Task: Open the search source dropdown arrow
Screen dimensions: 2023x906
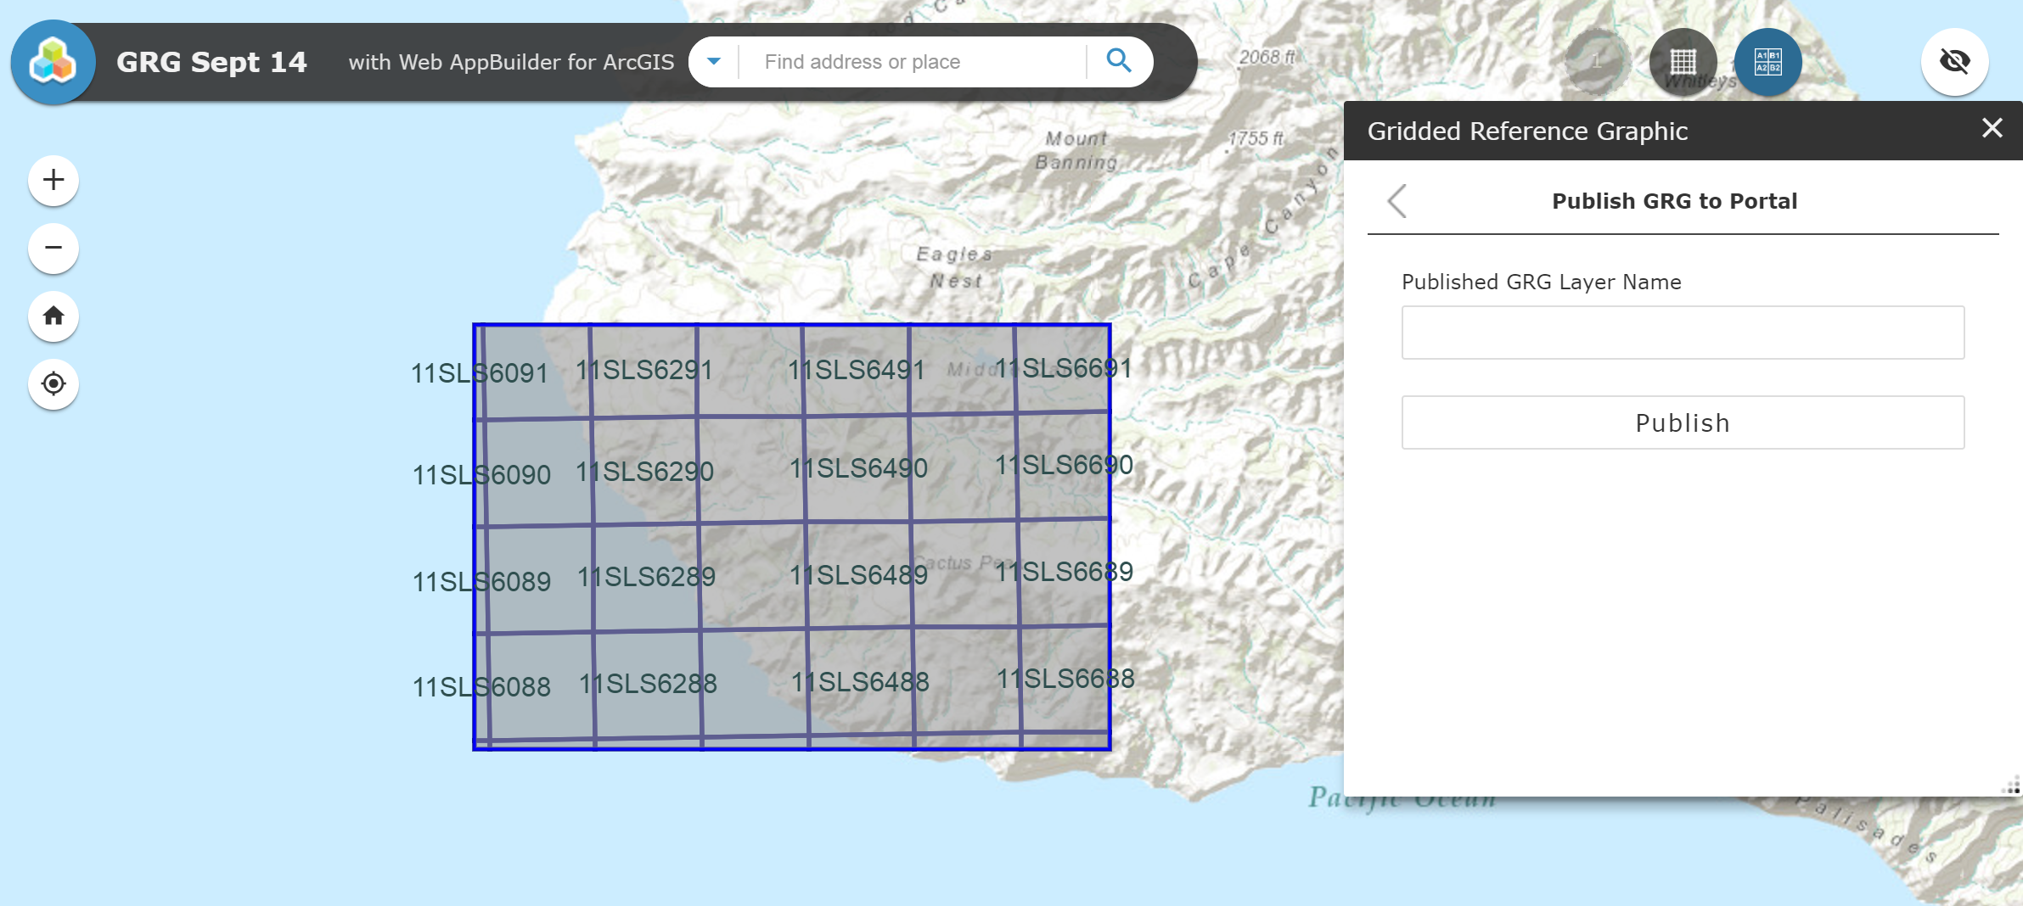Action: 712,61
